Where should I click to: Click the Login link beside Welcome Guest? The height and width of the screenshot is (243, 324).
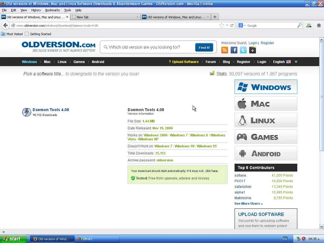[253, 43]
